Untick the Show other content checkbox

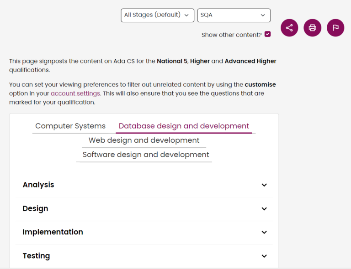coord(267,34)
